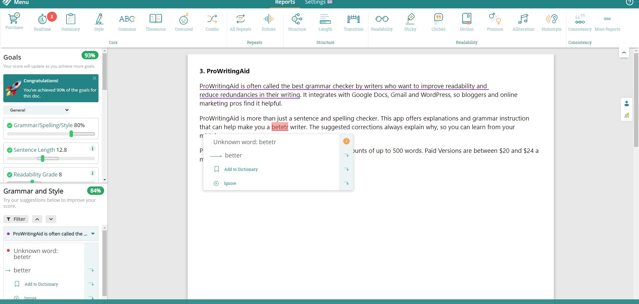Click the Goals panel scrollbar
The image size is (639, 304).
(x=105, y=72)
